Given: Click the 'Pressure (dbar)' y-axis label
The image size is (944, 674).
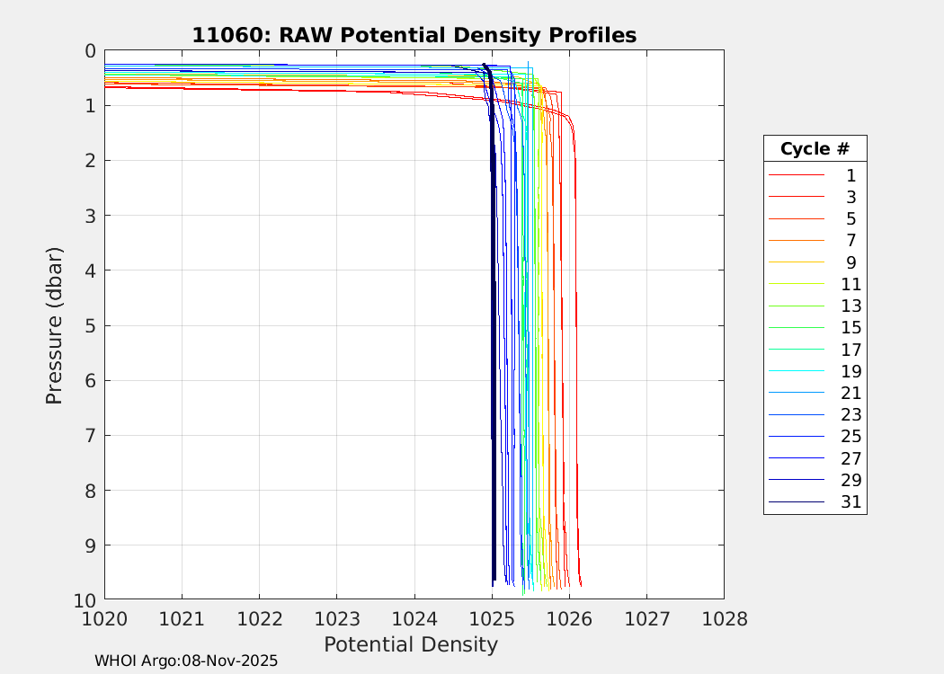Looking at the screenshot, I should (55, 324).
